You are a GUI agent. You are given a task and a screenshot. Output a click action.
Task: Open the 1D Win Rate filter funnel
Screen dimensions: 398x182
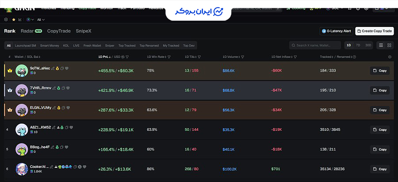(x=169, y=57)
